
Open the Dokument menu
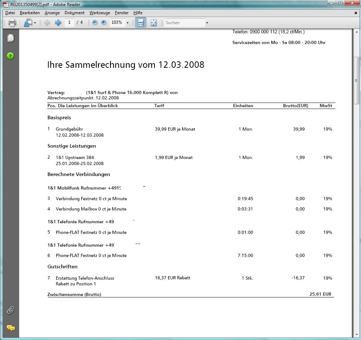(74, 13)
